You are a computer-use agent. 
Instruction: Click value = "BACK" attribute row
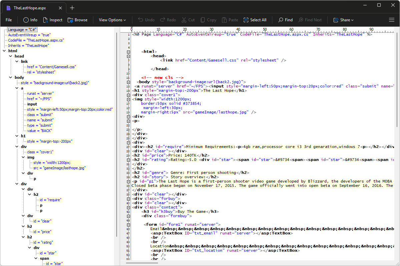tap(40, 131)
